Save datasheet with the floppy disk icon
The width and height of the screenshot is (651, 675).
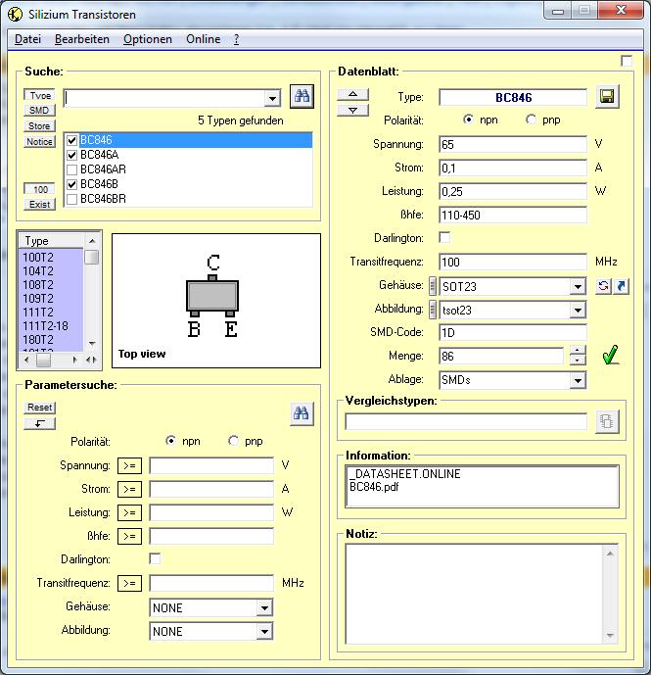607,96
